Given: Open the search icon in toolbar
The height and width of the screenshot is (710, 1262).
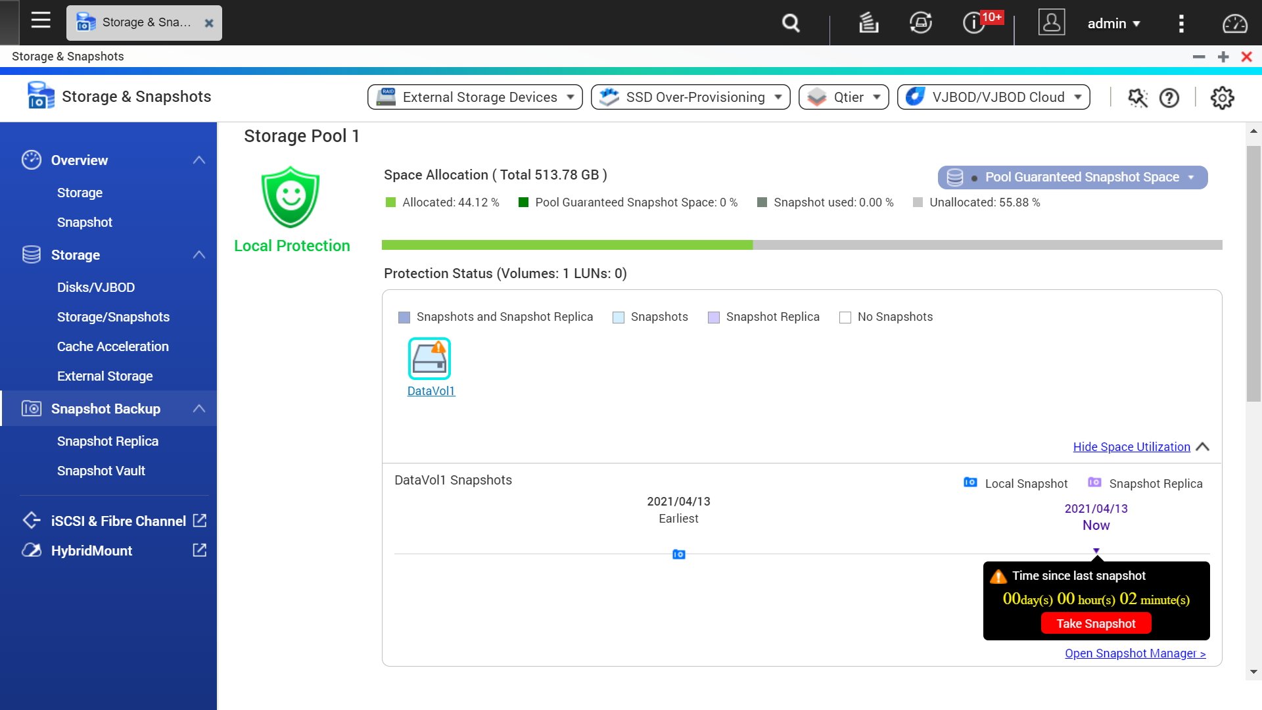Looking at the screenshot, I should tap(791, 22).
